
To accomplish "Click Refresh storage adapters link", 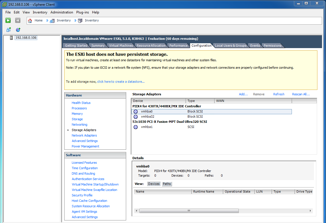I will coord(279,94).
